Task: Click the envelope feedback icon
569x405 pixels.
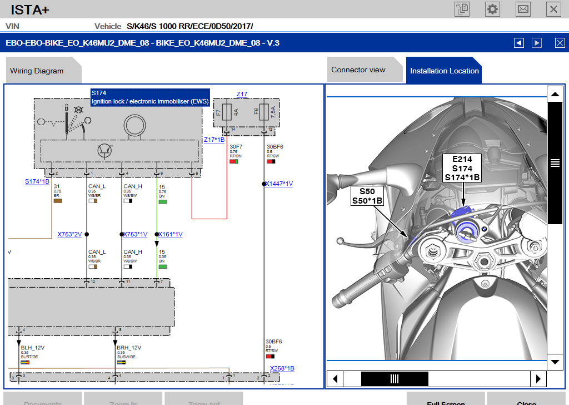Action: point(523,9)
